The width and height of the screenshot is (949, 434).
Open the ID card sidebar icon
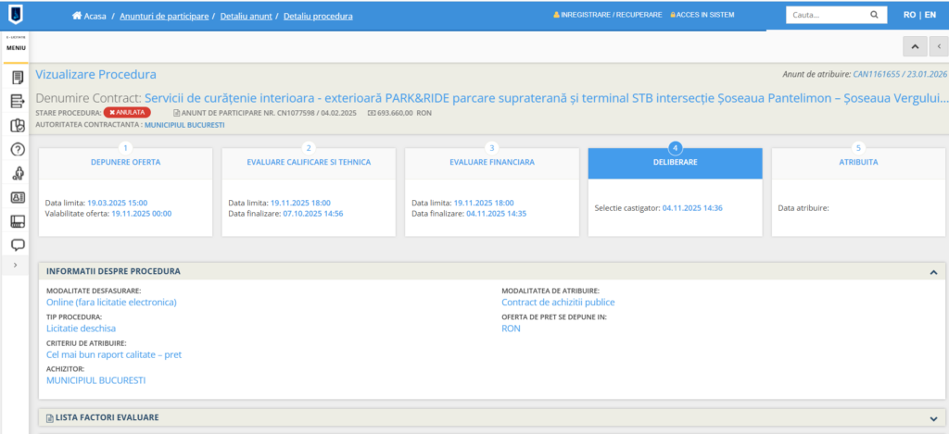point(17,197)
